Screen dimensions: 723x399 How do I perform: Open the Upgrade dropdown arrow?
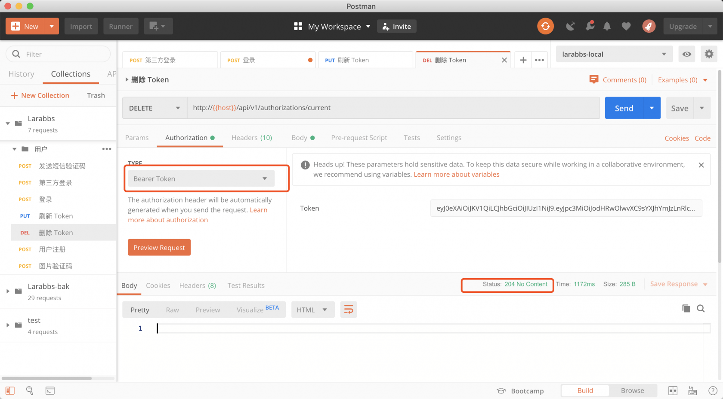pos(710,26)
